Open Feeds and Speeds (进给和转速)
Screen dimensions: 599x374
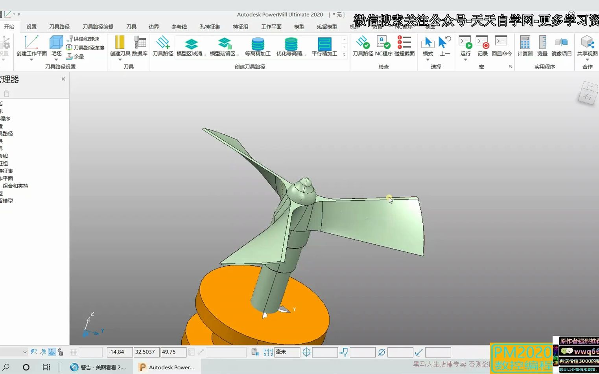tap(83, 39)
